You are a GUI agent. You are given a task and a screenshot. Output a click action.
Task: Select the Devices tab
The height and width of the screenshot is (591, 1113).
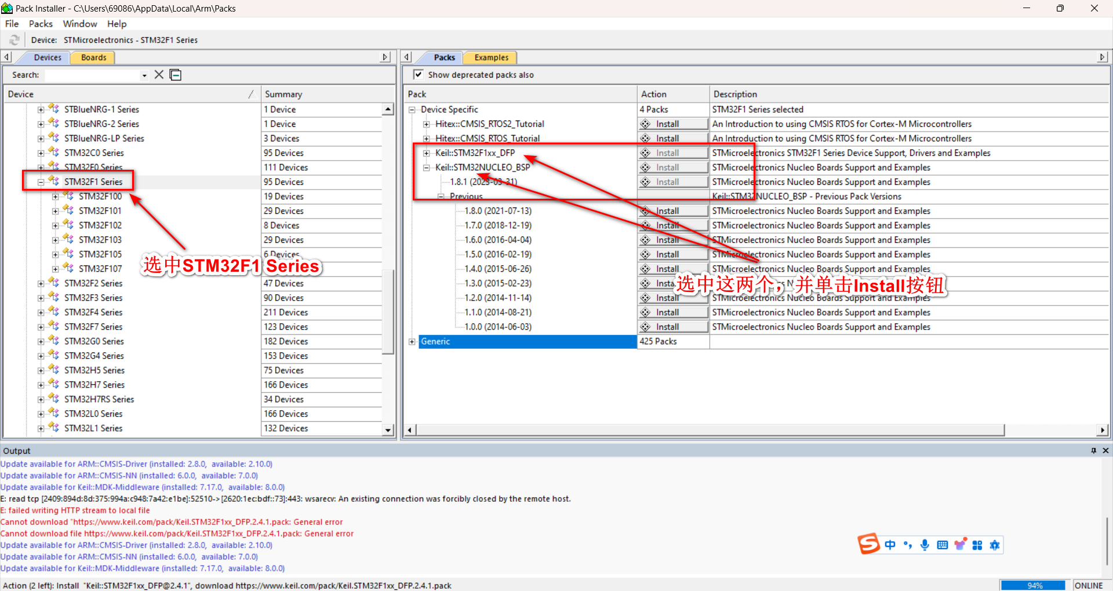pyautogui.click(x=48, y=57)
